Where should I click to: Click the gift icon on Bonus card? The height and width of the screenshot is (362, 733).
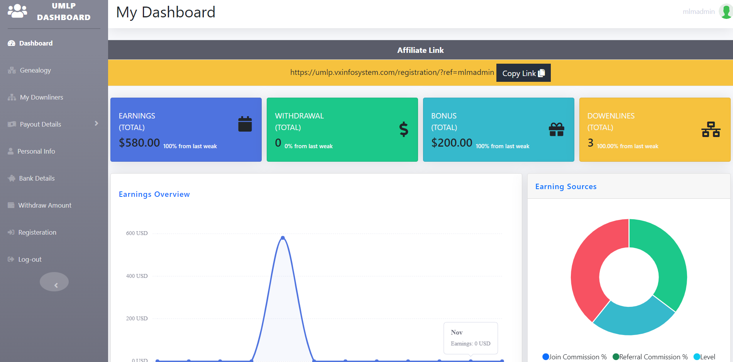click(x=557, y=129)
